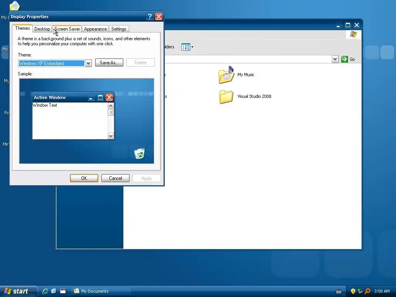Click sample window scroll down arrow
Image resolution: width=396 pixels, height=297 pixels.
[x=111, y=136]
